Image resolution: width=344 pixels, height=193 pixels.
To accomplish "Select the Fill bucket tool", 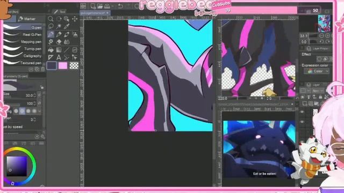I will point(51,50).
